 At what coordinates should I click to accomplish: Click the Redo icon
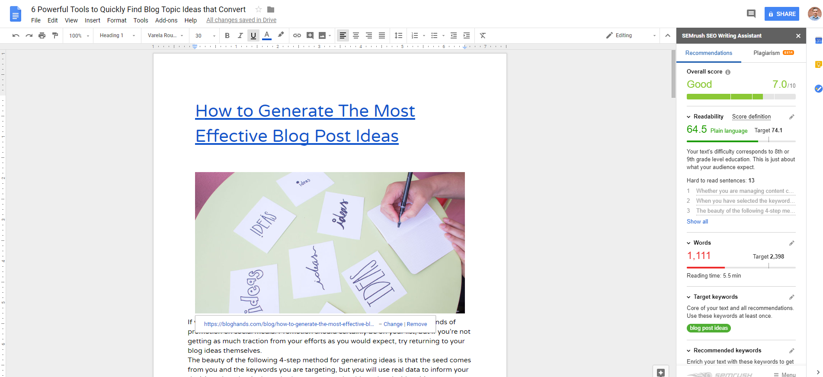coord(29,35)
